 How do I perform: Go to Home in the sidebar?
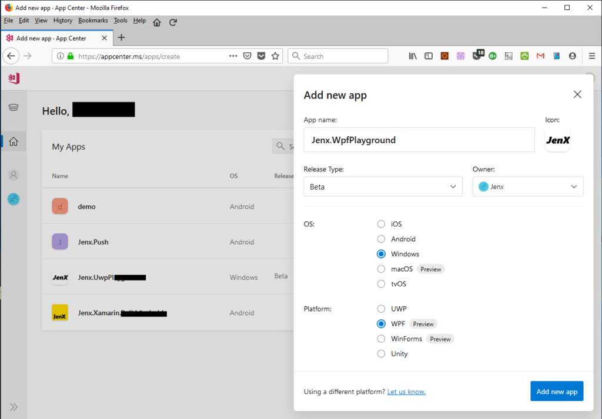[x=14, y=141]
